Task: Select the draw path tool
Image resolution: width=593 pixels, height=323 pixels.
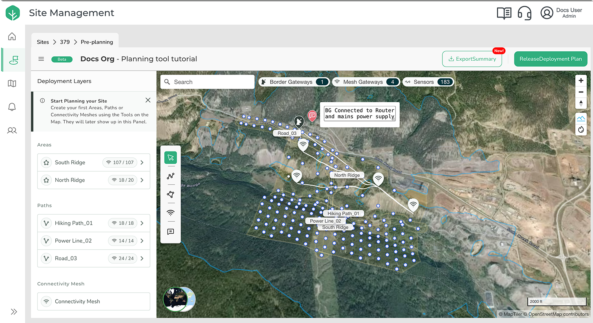Action: 171,176
